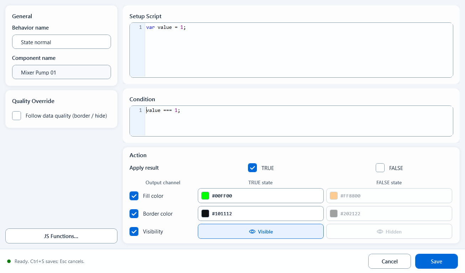The image size is (465, 273).
Task: Click the Hidden FALSE state button
Action: [389, 231]
